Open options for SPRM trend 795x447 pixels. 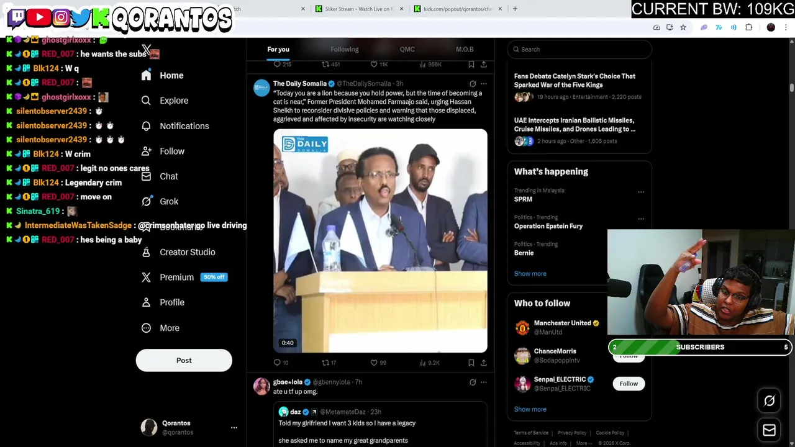641,192
